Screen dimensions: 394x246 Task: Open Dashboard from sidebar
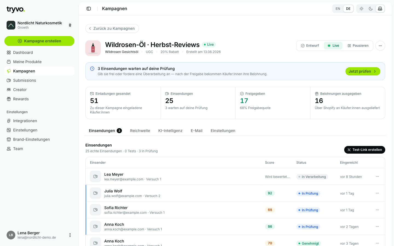[39, 52]
